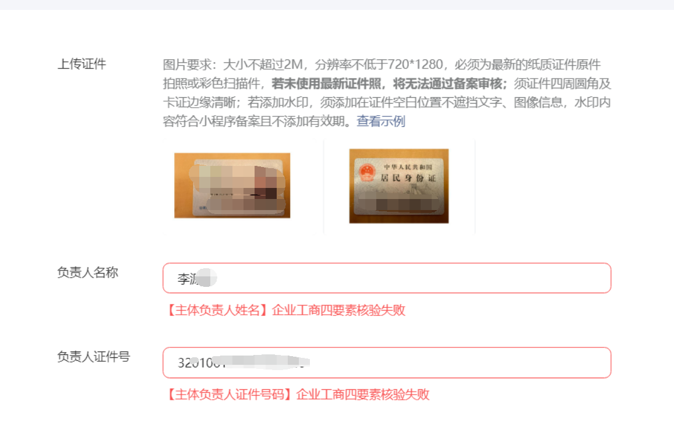The height and width of the screenshot is (437, 674).
Task: Select the ID card front photo thumbnail
Action: [232, 186]
